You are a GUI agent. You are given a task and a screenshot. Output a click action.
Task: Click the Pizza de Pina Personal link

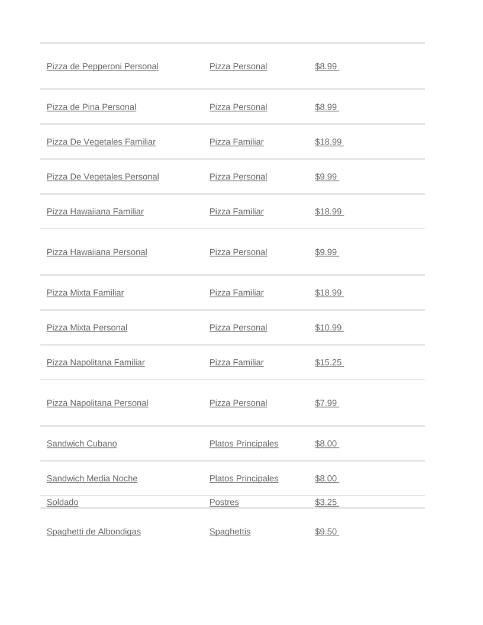click(x=91, y=107)
